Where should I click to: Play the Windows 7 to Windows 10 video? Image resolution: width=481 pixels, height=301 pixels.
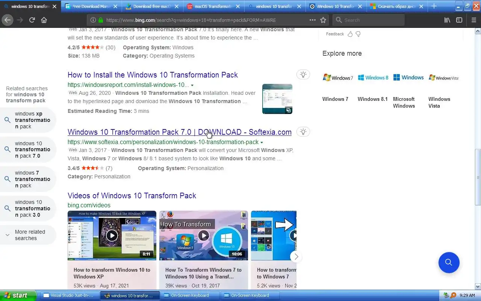point(203,236)
